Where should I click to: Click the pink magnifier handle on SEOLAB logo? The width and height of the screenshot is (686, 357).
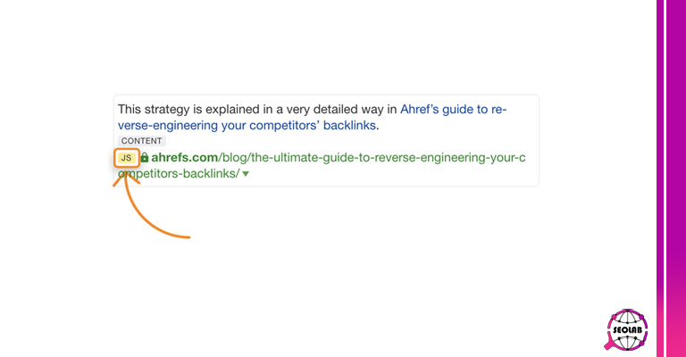pos(610,345)
